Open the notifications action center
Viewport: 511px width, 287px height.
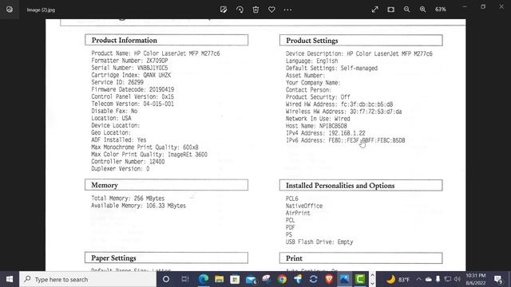pyautogui.click(x=498, y=279)
